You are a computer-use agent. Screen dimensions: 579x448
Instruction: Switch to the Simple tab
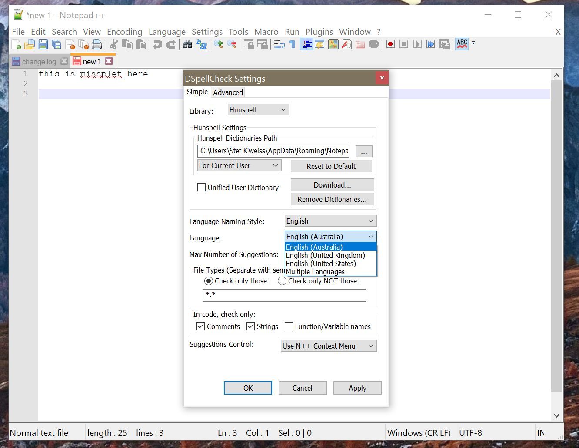click(197, 92)
